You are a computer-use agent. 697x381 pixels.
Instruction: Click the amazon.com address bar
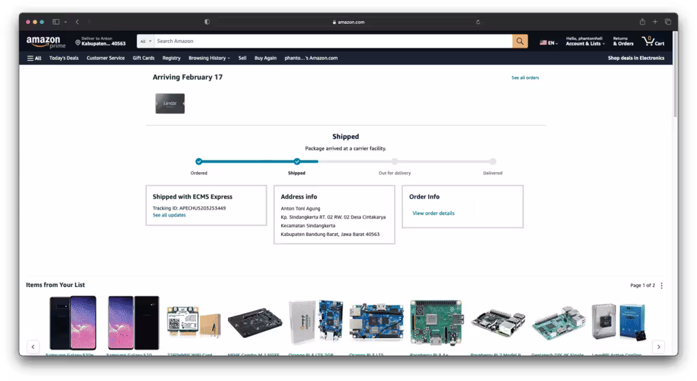coord(349,22)
